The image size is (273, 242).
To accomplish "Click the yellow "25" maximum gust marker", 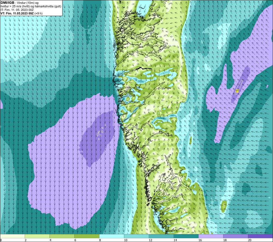I will 237,91.
